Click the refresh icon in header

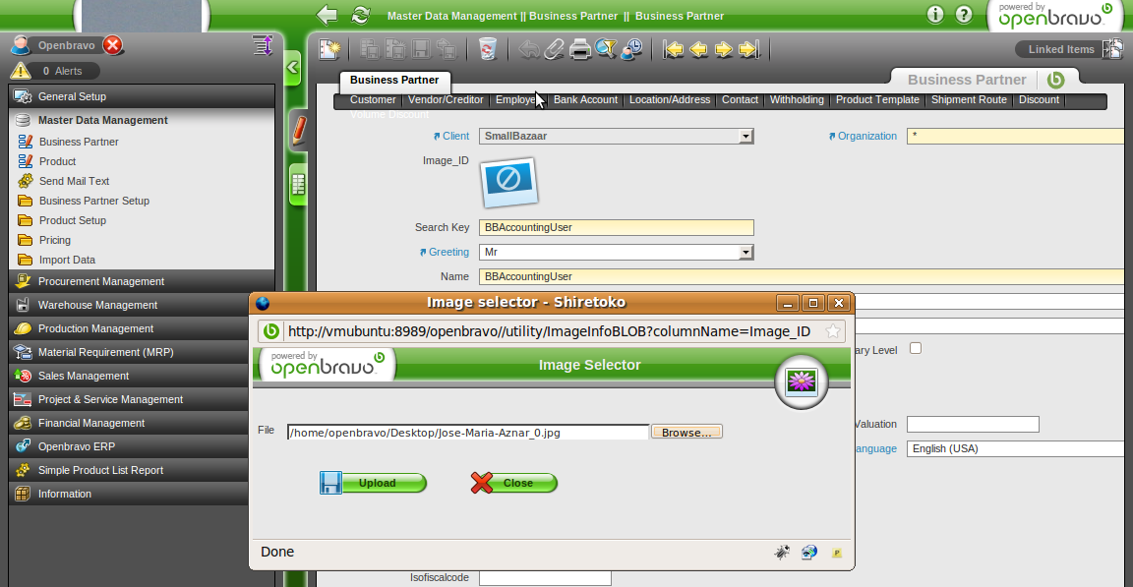click(x=361, y=15)
